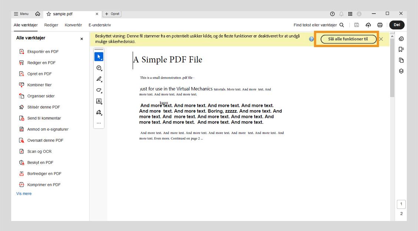Jump to page 2 indicator
This screenshot has height=231, width=418.
(401, 214)
